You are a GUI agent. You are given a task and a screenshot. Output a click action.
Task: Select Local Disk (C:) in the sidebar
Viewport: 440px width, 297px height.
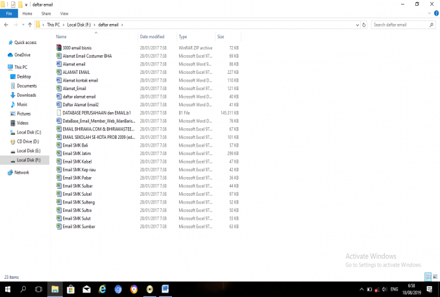[29, 132]
